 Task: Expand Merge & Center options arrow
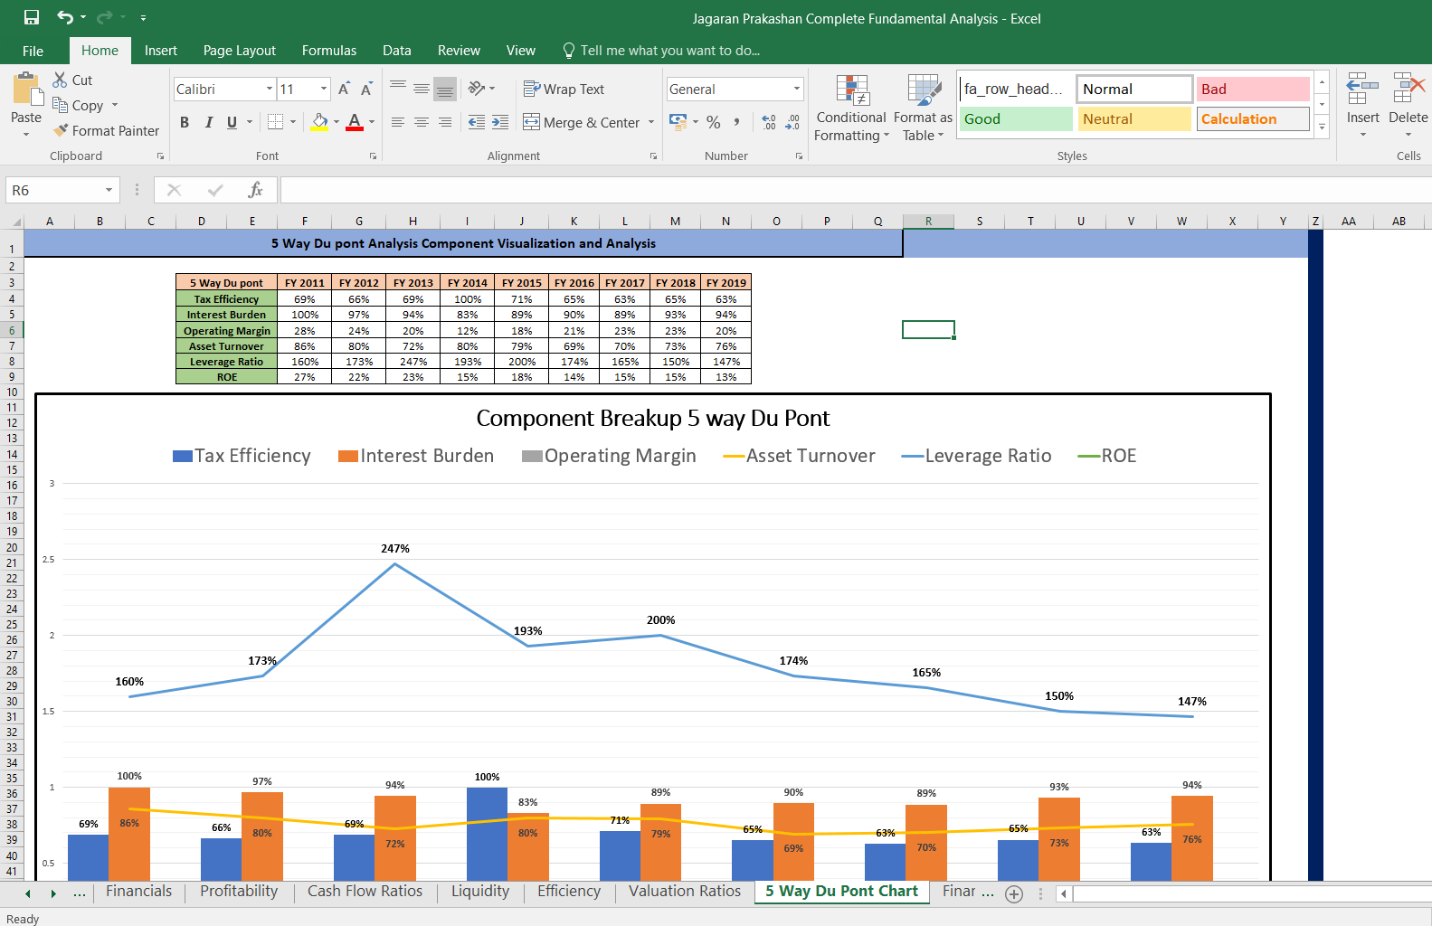[x=651, y=122]
